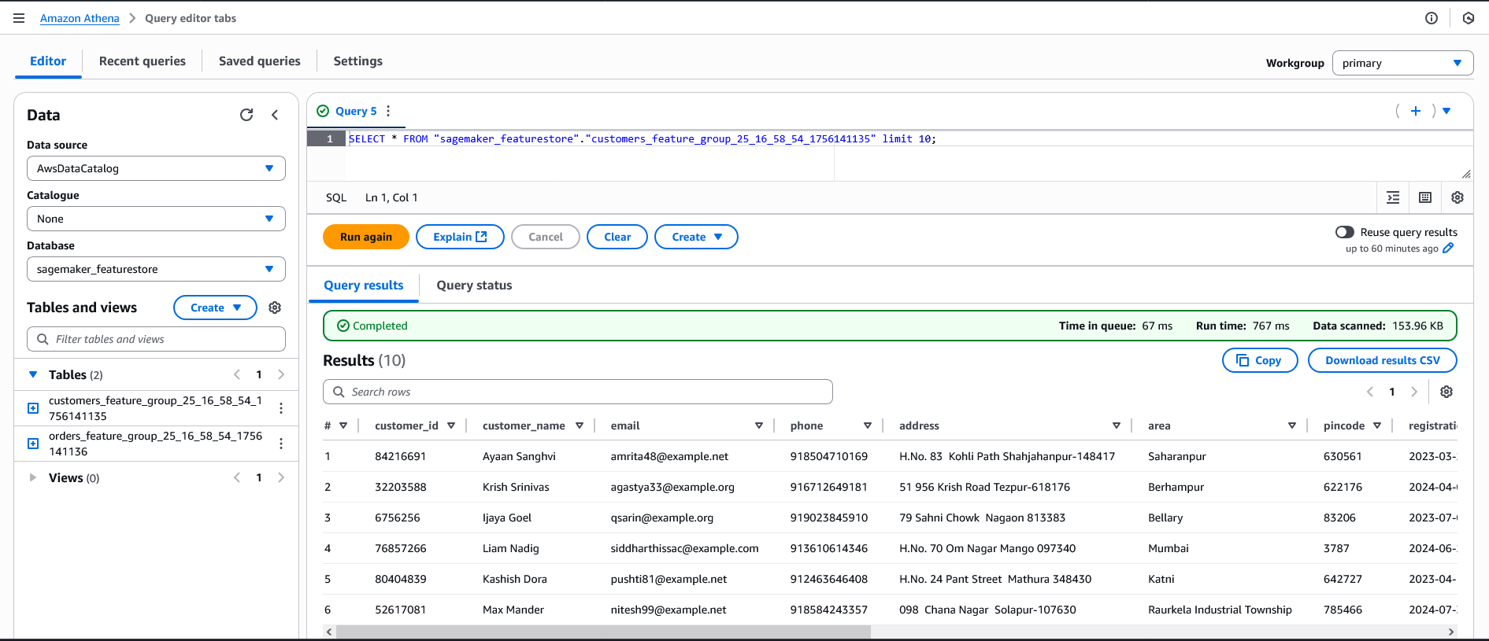Viewport: 1489px width, 641px height.
Task: Select the Query results tab
Action: (x=364, y=285)
